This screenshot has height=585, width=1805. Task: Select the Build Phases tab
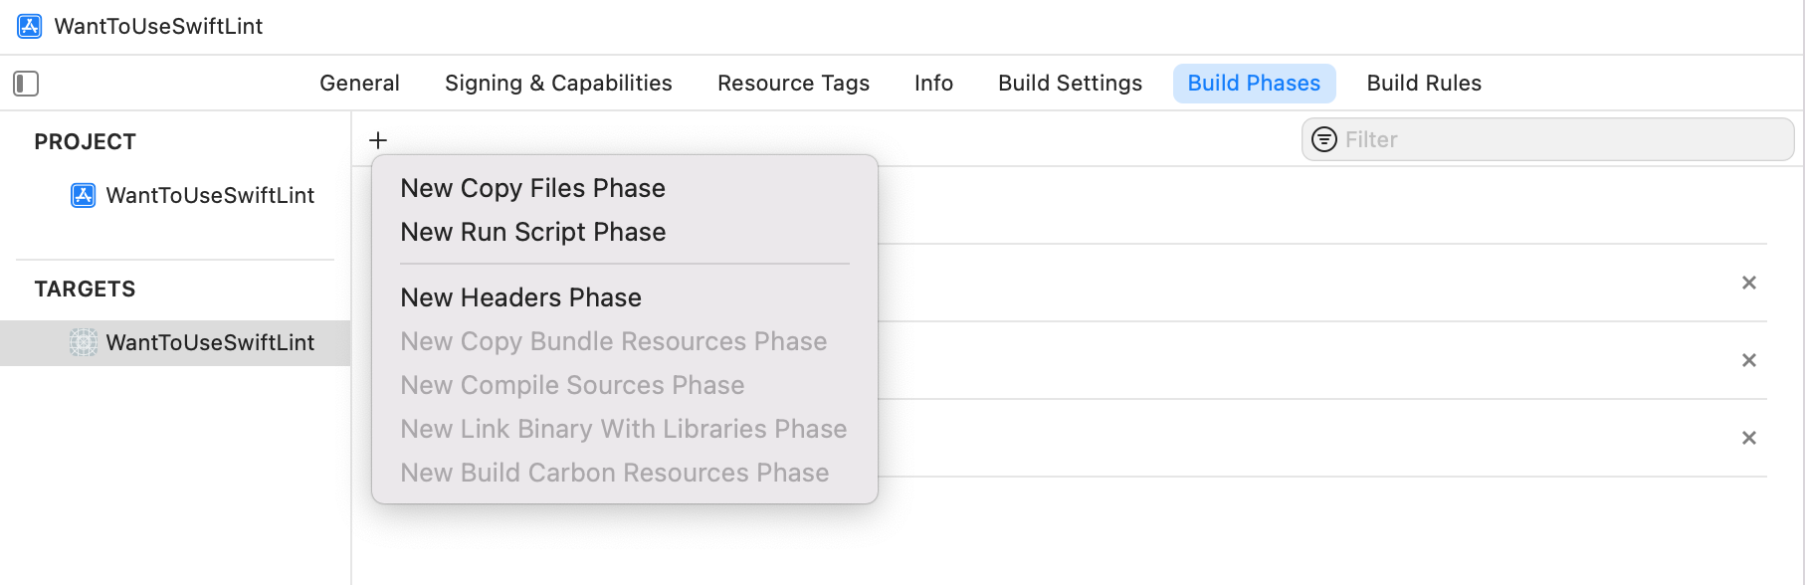pos(1254,84)
